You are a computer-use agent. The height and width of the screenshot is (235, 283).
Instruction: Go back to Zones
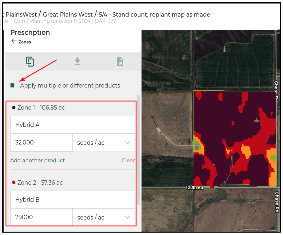[x=25, y=42]
